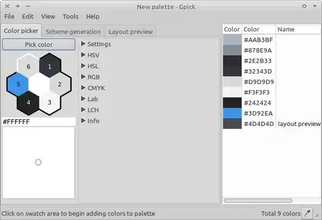
Task: Select hexagon swatch number 4
Action: pyautogui.click(x=29, y=102)
